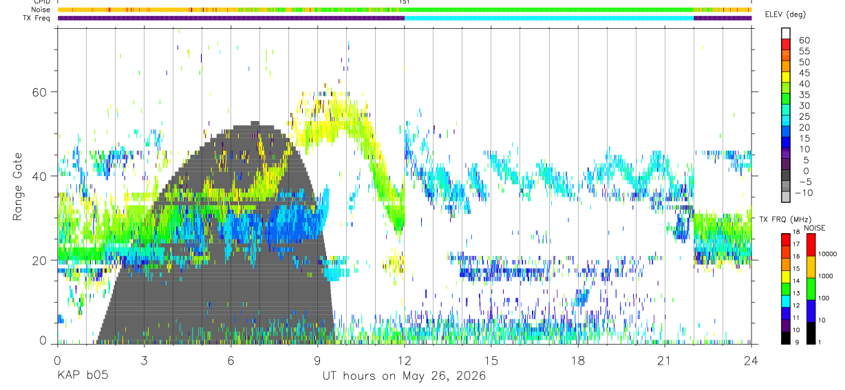Screen dimensions: 845x390
Task: Click the cyan portion of the TX Freq strip
Action: (549, 18)
